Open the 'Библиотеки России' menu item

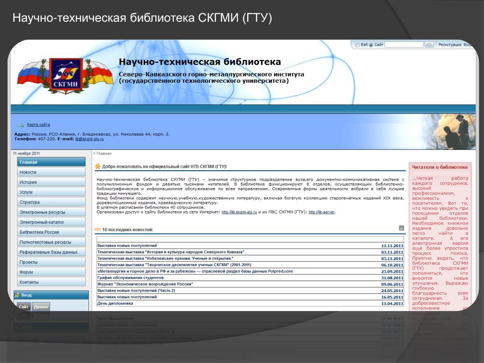(x=51, y=232)
